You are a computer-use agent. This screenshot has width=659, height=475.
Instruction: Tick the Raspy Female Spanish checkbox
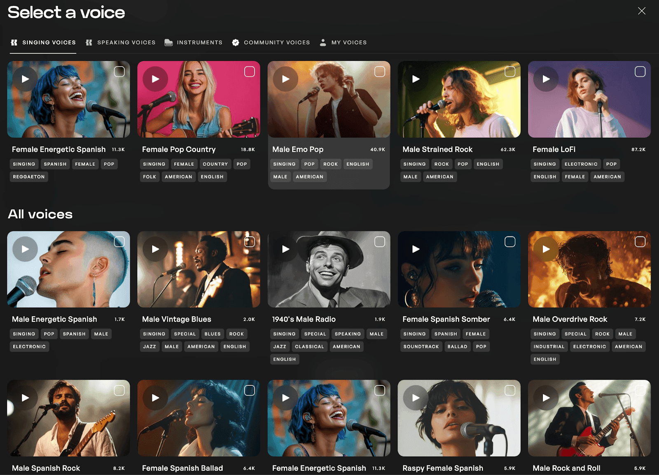(510, 390)
